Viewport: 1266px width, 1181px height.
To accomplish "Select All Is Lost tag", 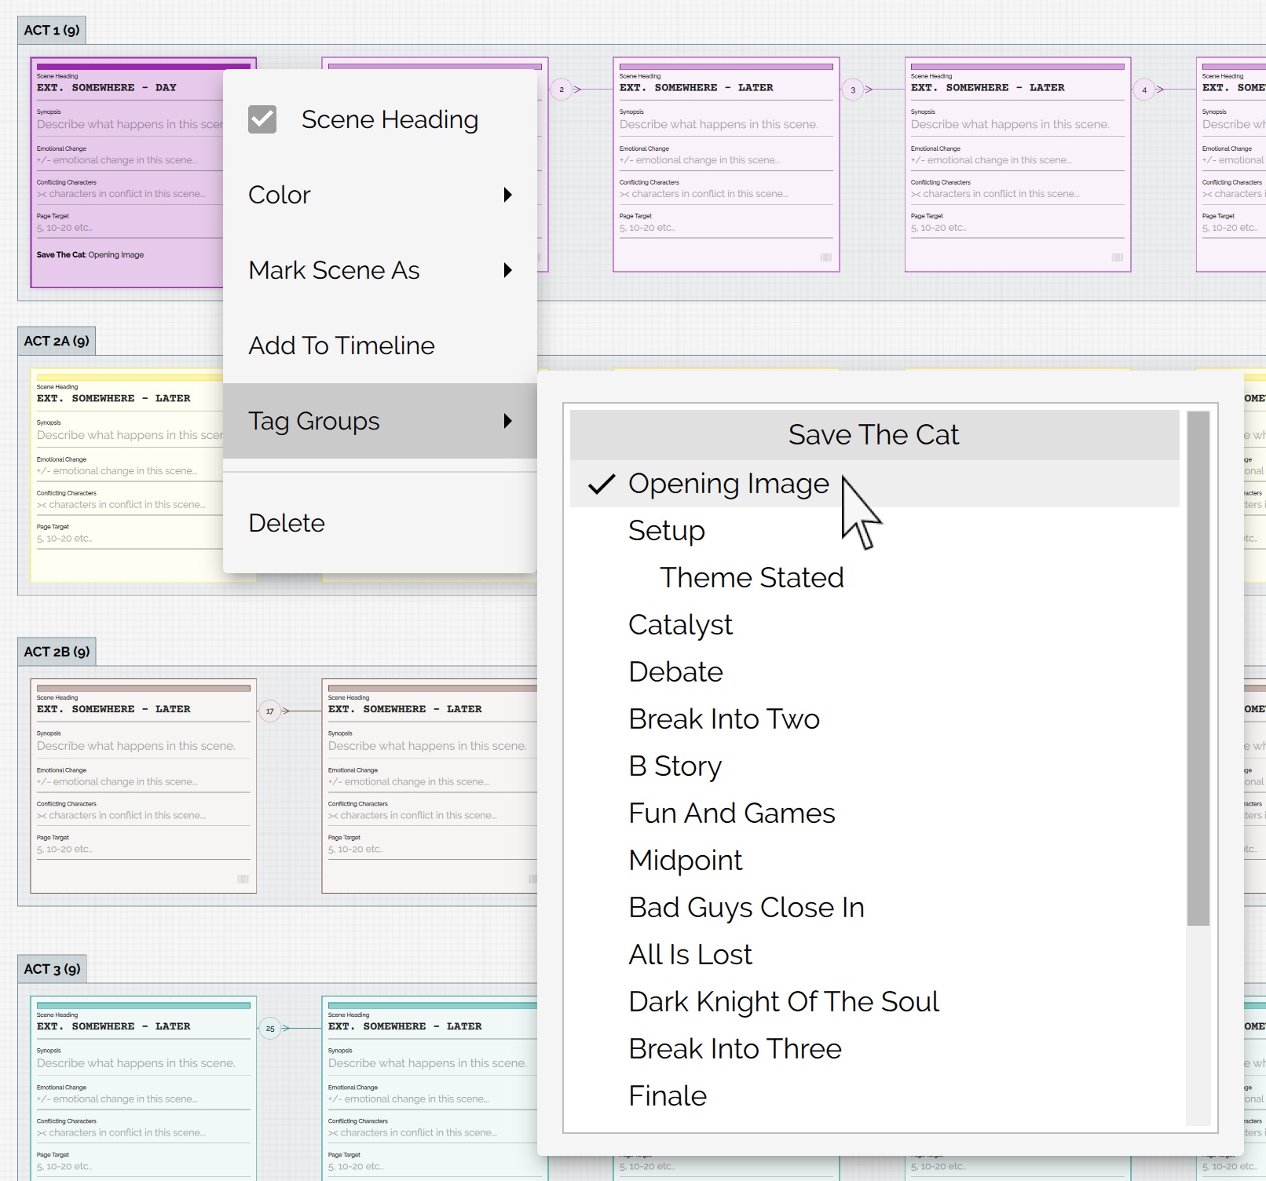I will [874, 955].
